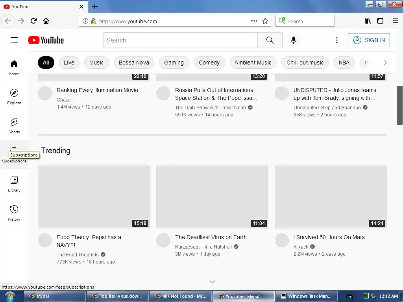
Task: Go back with browser back arrow
Action: tap(8, 21)
